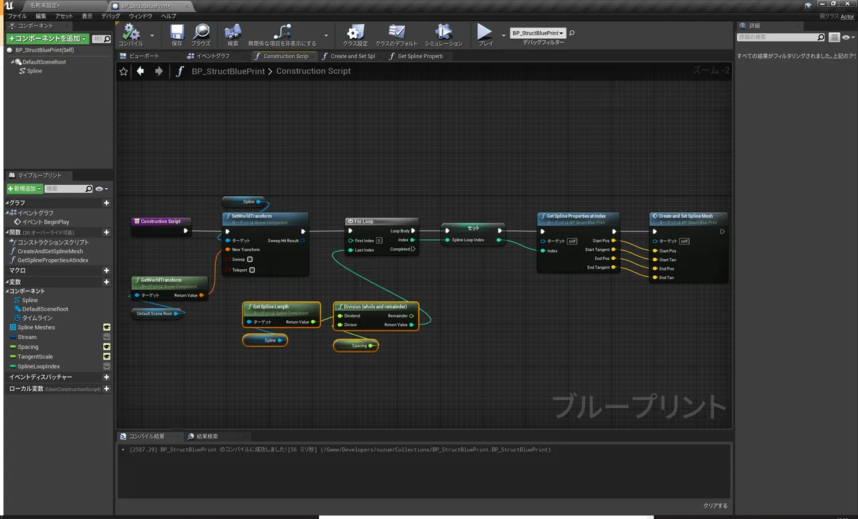Open Class Defaults toolbar icon

(397, 31)
